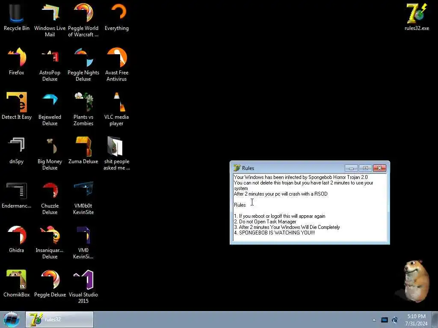The image size is (438, 328).
Task: Select the Detect It Easy icon
Action: click(17, 106)
